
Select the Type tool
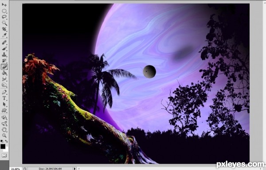(x=4, y=98)
